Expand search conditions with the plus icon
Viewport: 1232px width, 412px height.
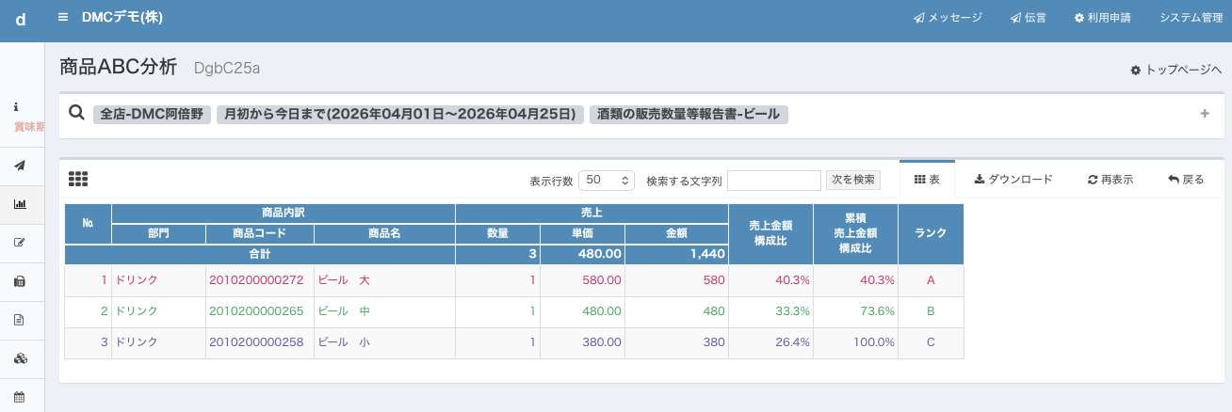(x=1204, y=114)
